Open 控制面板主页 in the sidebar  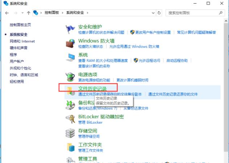click(x=20, y=25)
